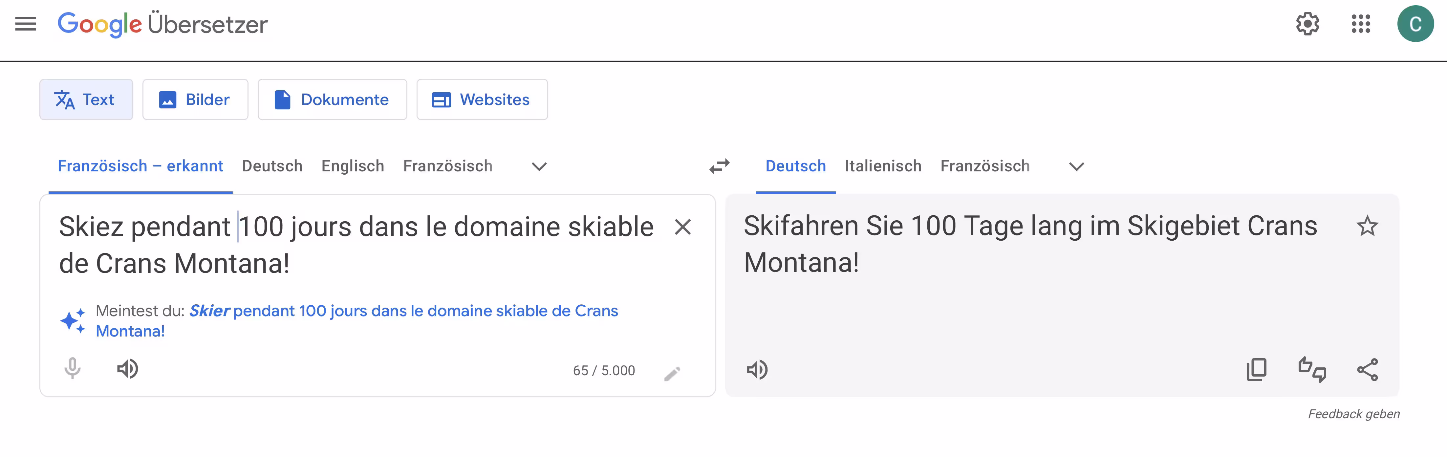Image resolution: width=1447 pixels, height=457 pixels.
Task: Listen to the French source text
Action: click(127, 369)
